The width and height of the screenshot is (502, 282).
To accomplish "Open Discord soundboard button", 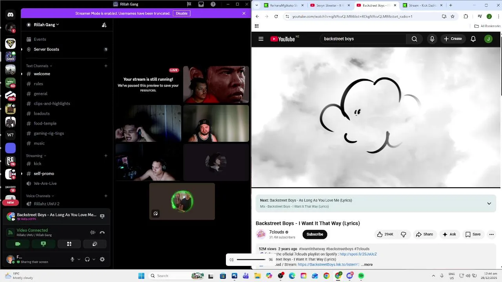I will pyautogui.click(x=95, y=244).
